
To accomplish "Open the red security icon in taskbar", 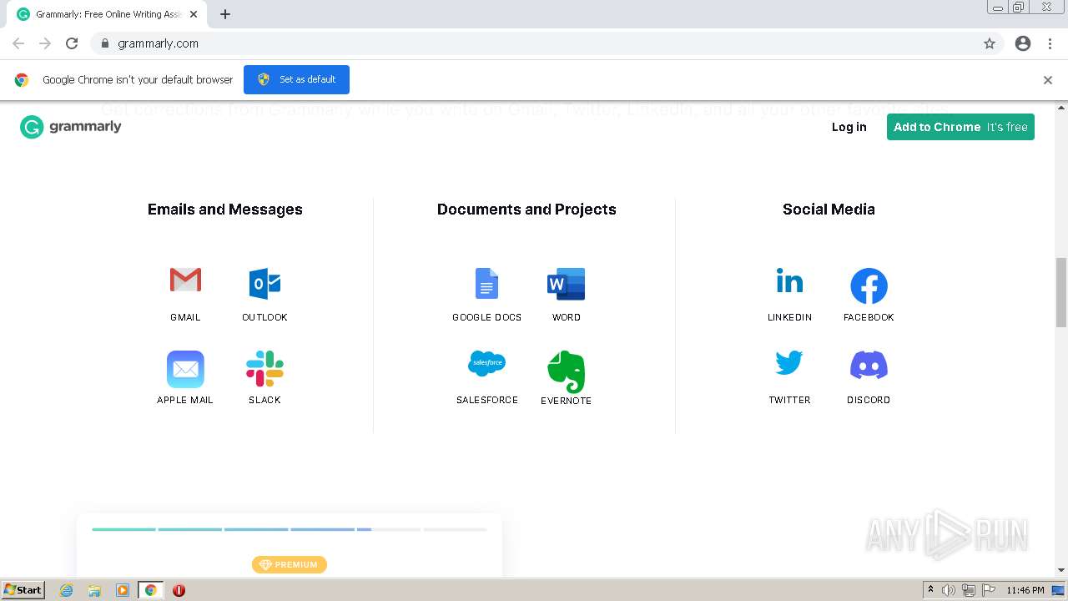I will coord(179,590).
